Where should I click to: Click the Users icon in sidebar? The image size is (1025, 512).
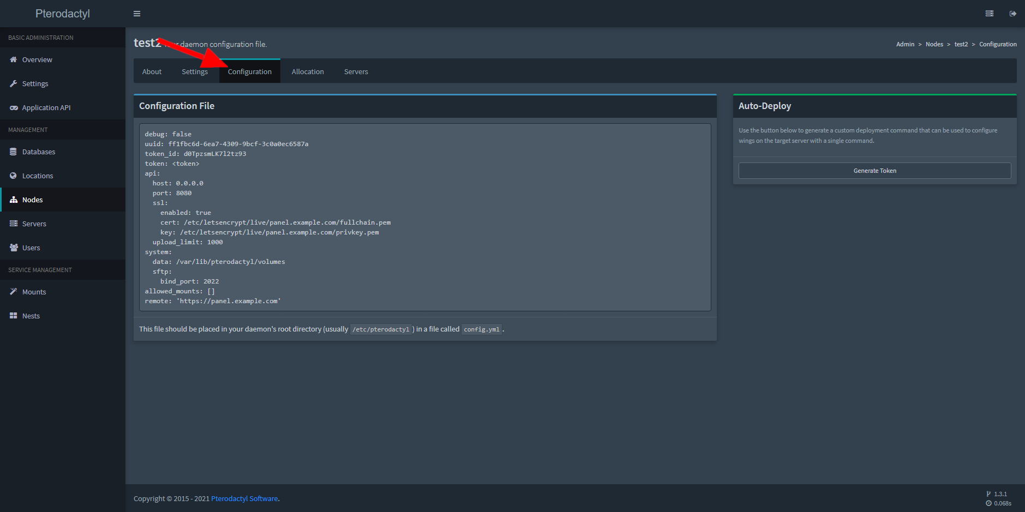(13, 248)
